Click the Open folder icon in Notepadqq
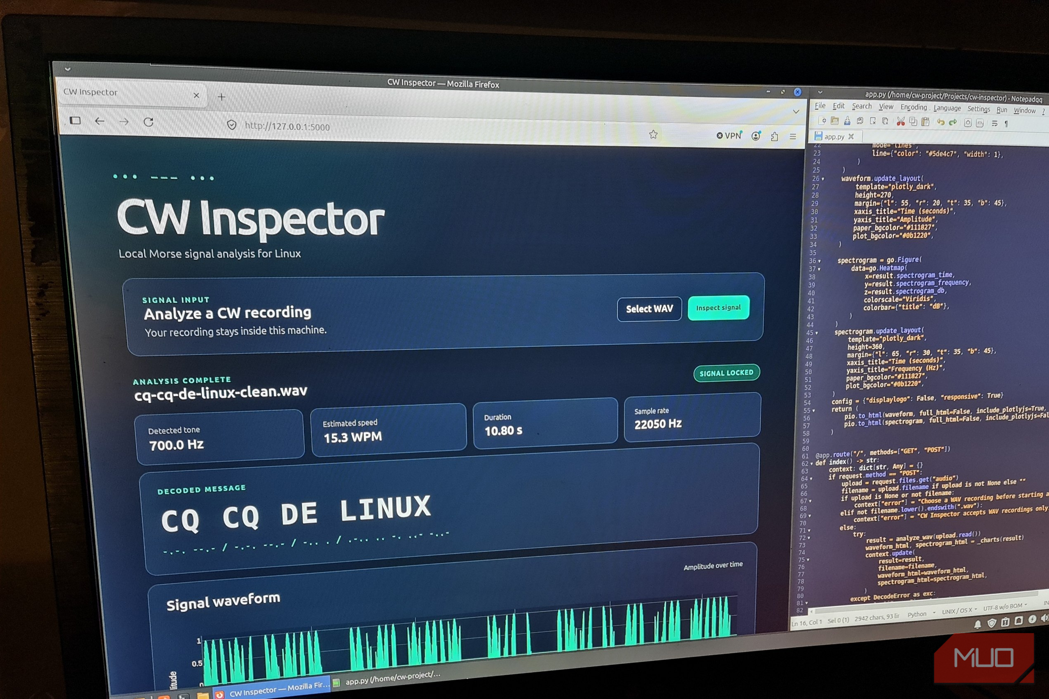1049x699 pixels. tap(835, 121)
